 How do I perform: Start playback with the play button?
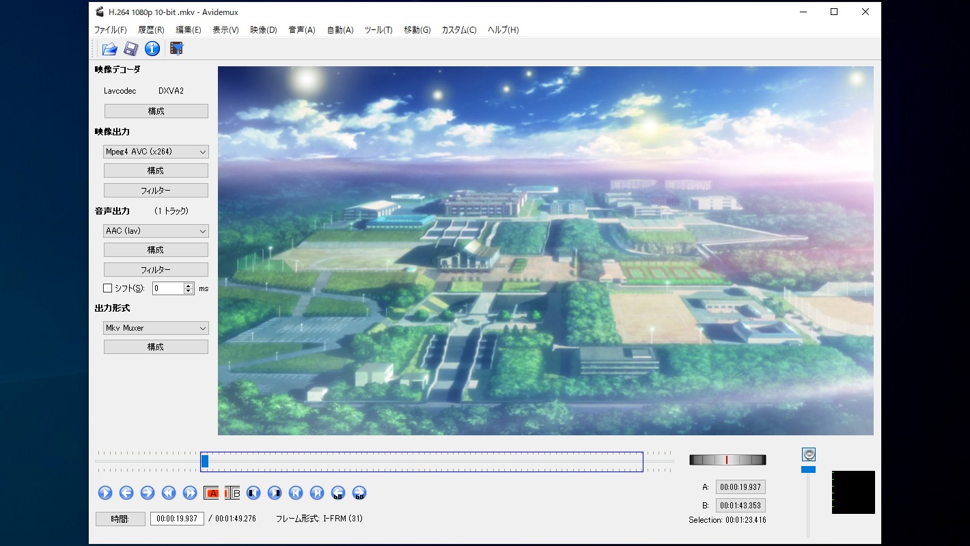click(x=105, y=493)
